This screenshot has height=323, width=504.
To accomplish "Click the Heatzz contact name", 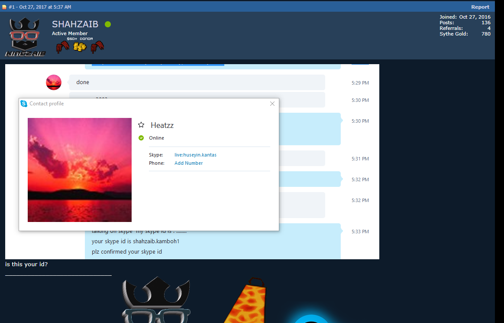I will (162, 125).
